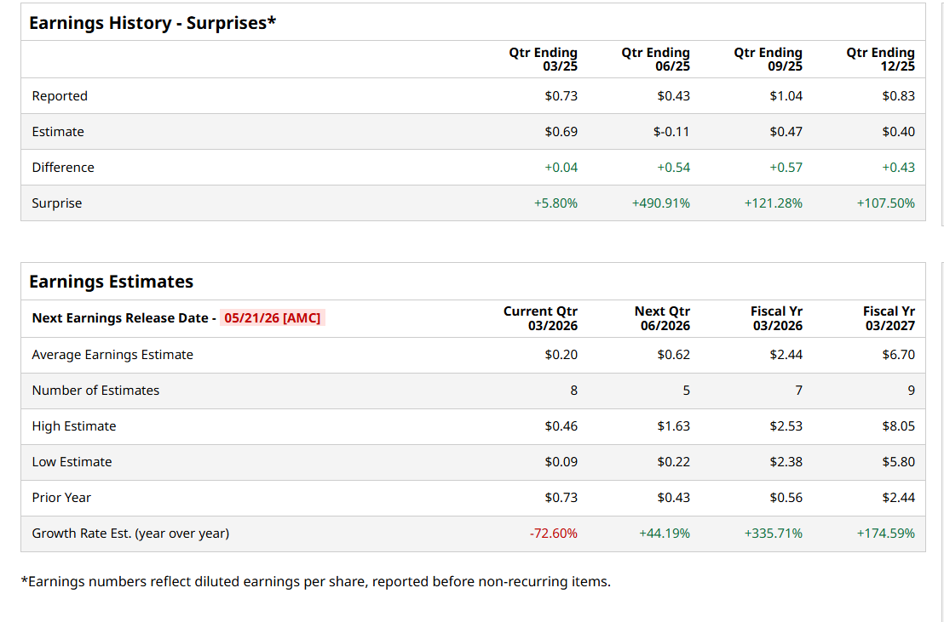Click the Average Earnings Estimate row label
Screen dimensions: 944x622
click(112, 355)
